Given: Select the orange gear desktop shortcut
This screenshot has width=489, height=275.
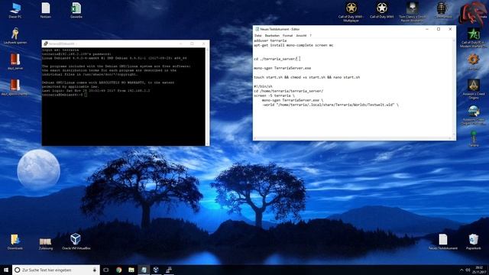Looking at the screenshot, I should 473,61.
